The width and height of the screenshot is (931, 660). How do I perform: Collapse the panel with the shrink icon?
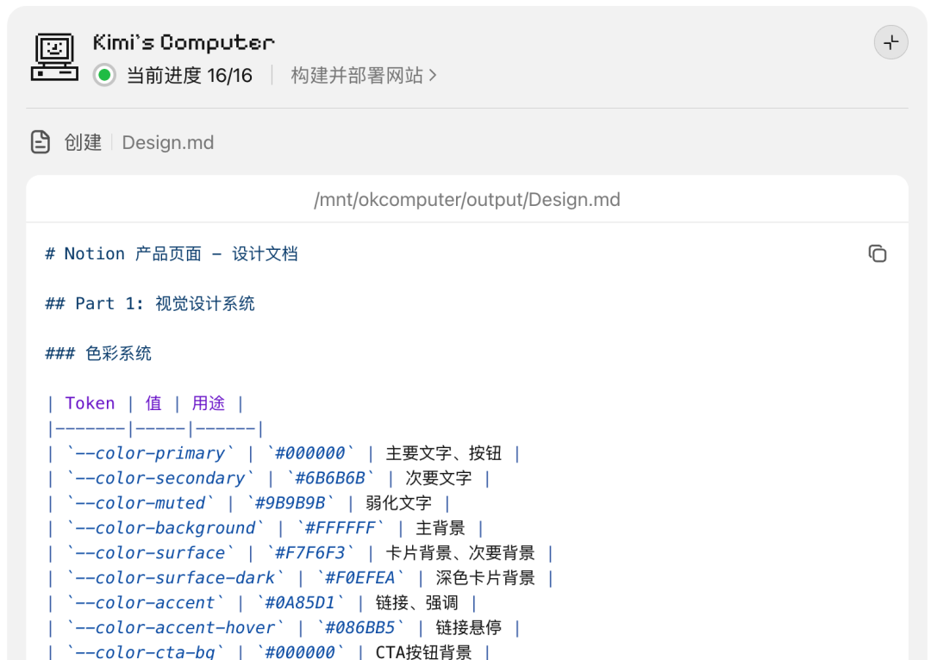pos(890,42)
